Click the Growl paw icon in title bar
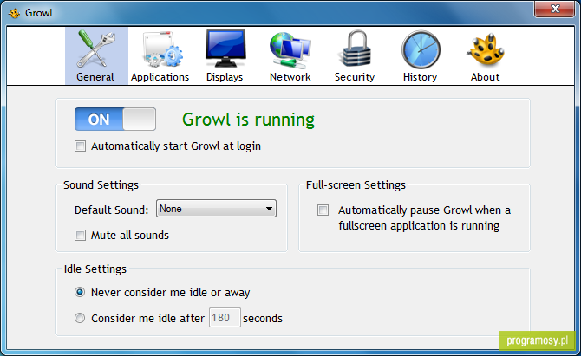The image size is (581, 356). (14, 13)
